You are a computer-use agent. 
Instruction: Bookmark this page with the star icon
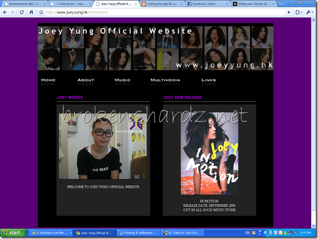pos(41,12)
